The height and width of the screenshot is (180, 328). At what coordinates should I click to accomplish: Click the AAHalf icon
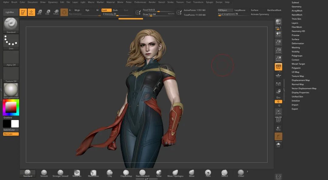click(x=278, y=58)
